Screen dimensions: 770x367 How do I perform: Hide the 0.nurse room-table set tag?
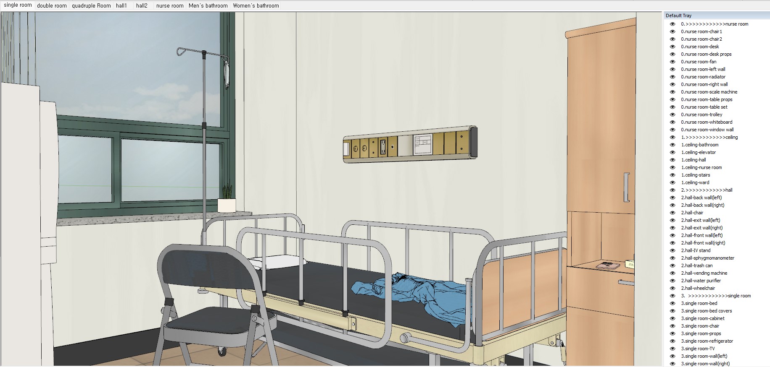coord(672,107)
